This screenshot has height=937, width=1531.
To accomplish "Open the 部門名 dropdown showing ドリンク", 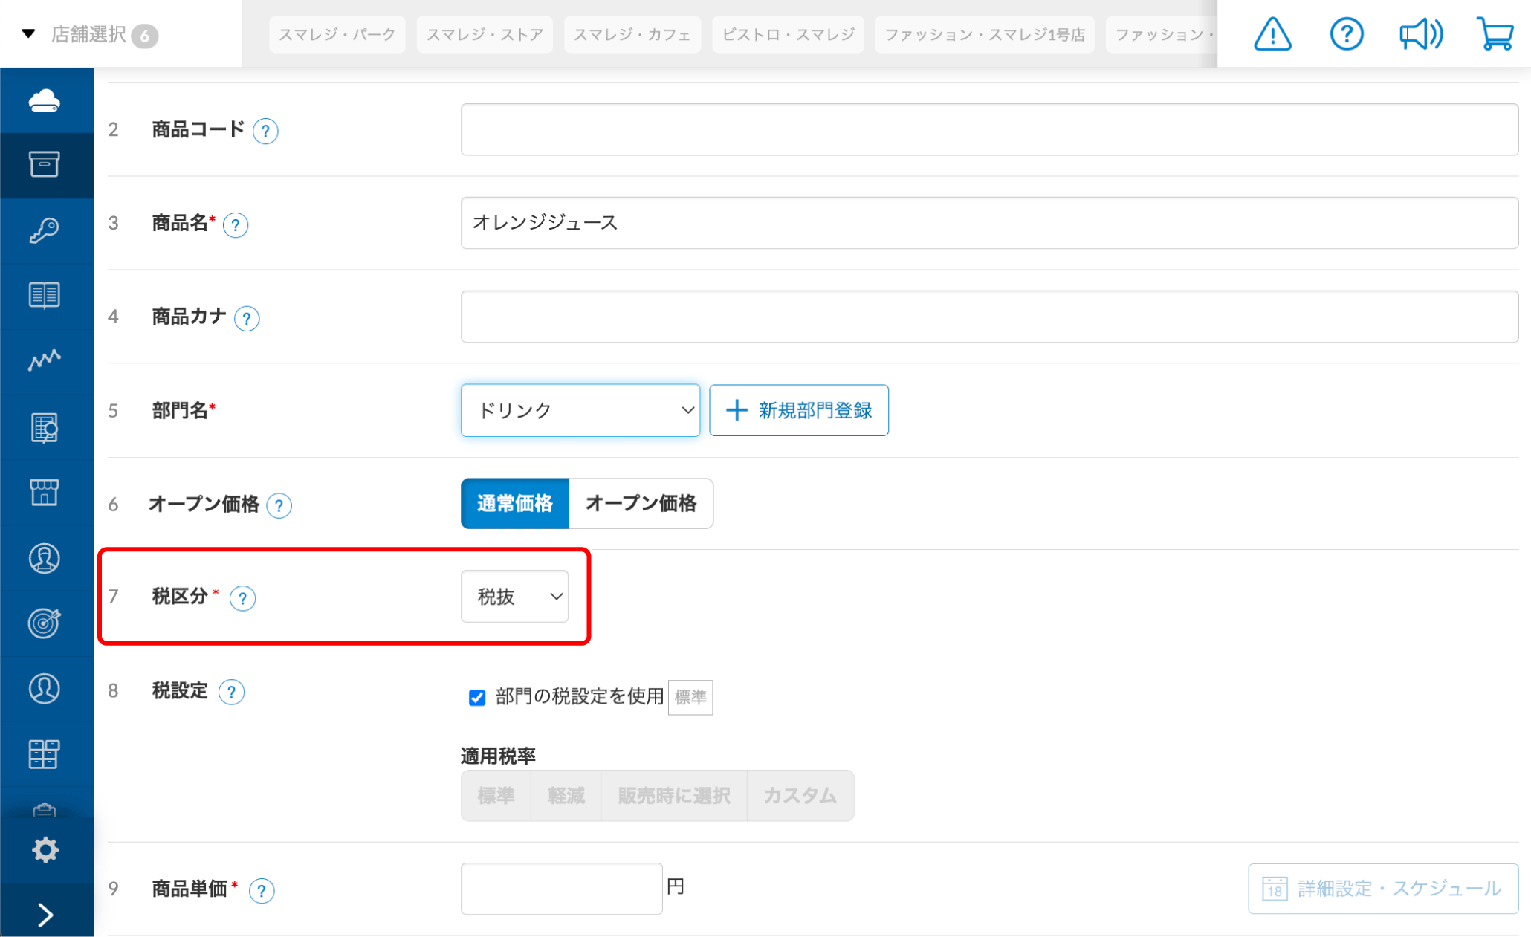I will click(580, 409).
